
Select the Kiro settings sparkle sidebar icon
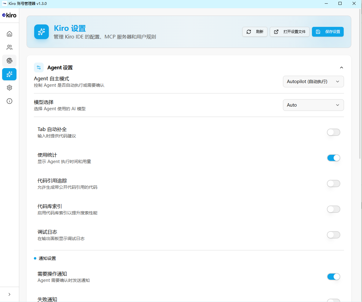click(9, 74)
